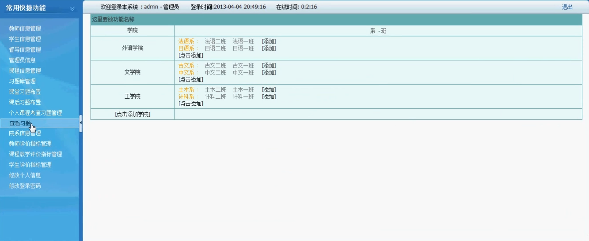Select class 日语一班

(x=243, y=48)
